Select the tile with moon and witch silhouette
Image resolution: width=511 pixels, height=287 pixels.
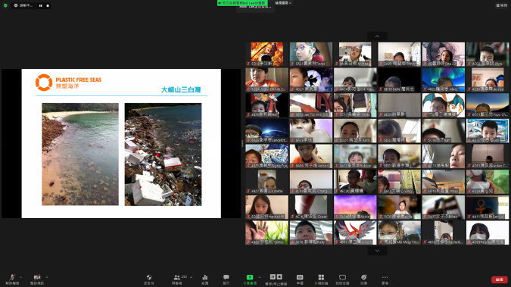(311, 80)
